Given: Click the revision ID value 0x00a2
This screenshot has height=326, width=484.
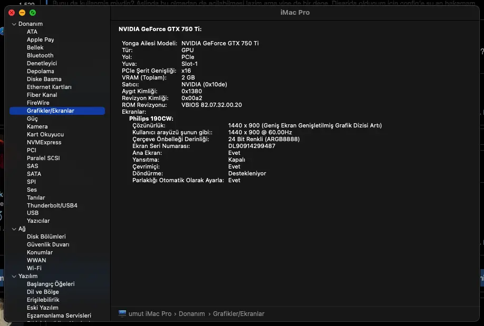Looking at the screenshot, I should pos(192,98).
